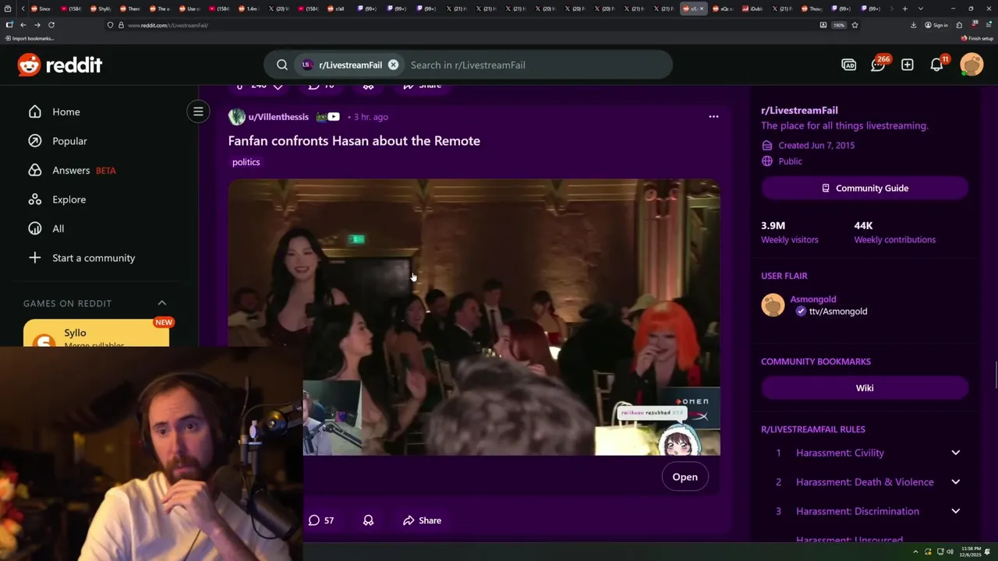Click the search magnifier icon

(282, 65)
